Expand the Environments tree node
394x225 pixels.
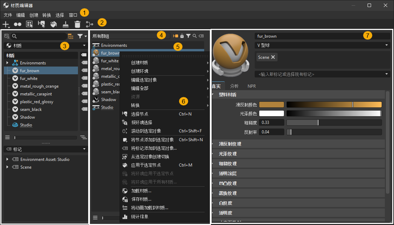[7, 63]
